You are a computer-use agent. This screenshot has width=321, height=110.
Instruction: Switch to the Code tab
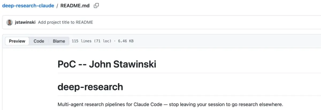(39, 41)
